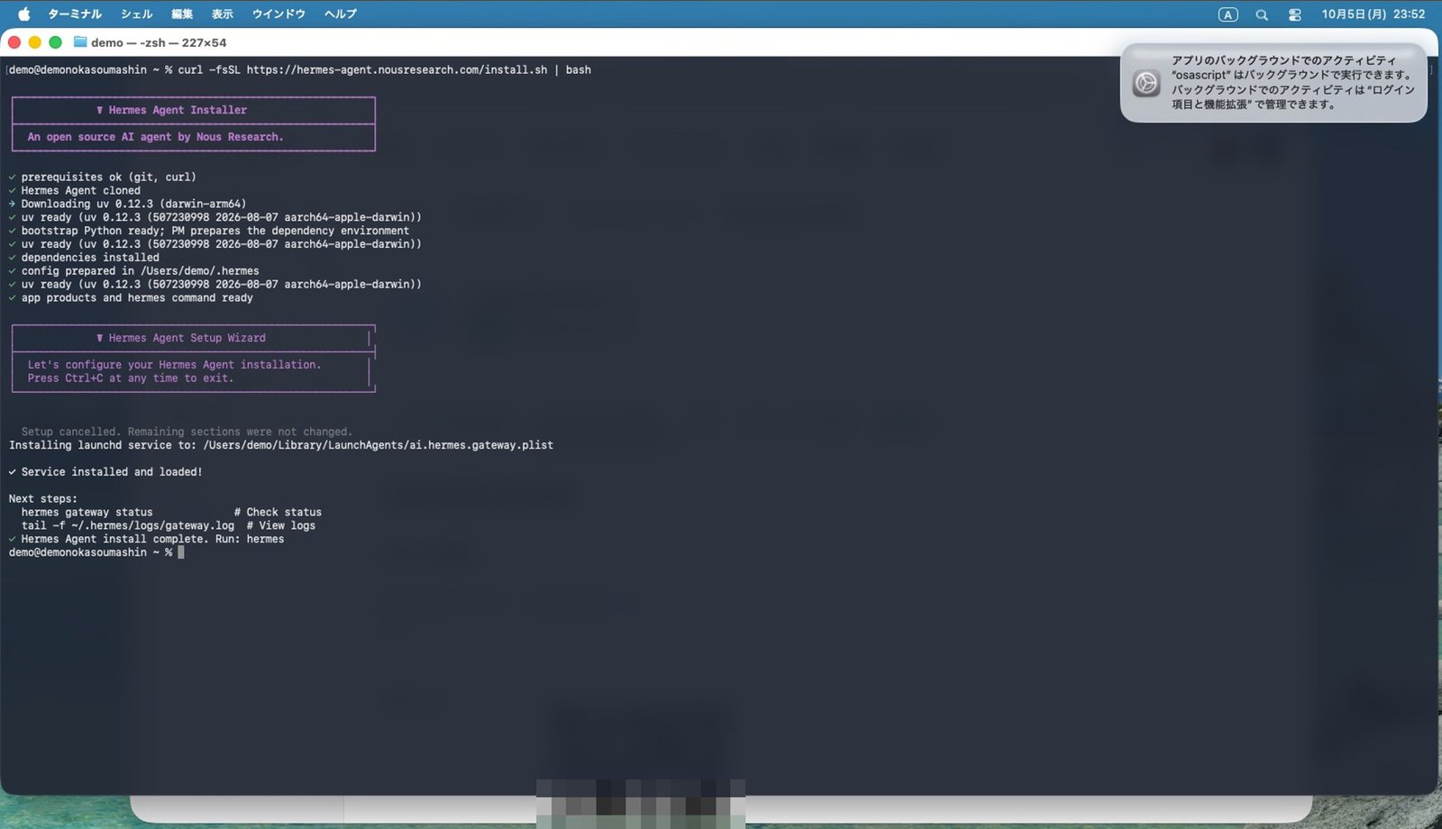Open the Apple menu
The width and height of the screenshot is (1442, 829).
(24, 14)
